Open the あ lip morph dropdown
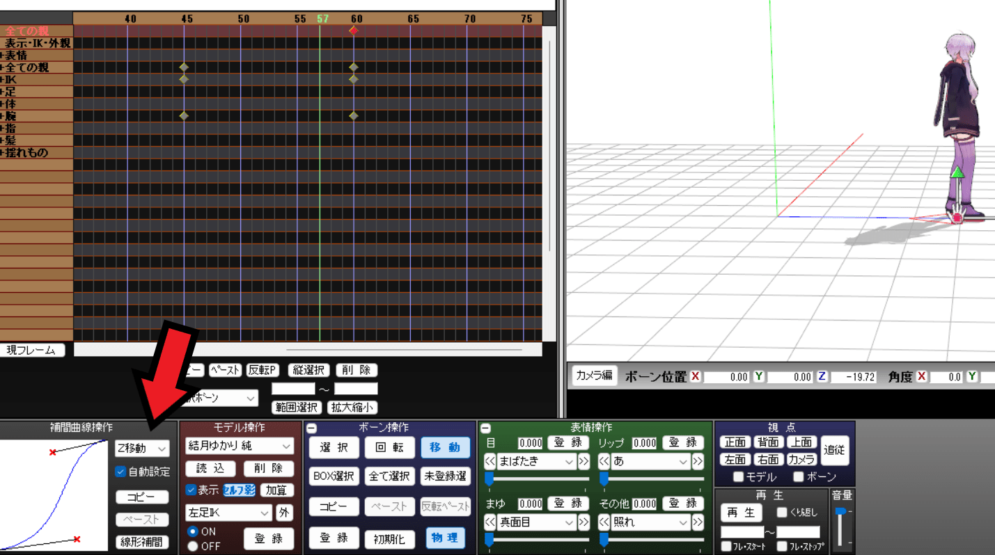 click(x=650, y=462)
